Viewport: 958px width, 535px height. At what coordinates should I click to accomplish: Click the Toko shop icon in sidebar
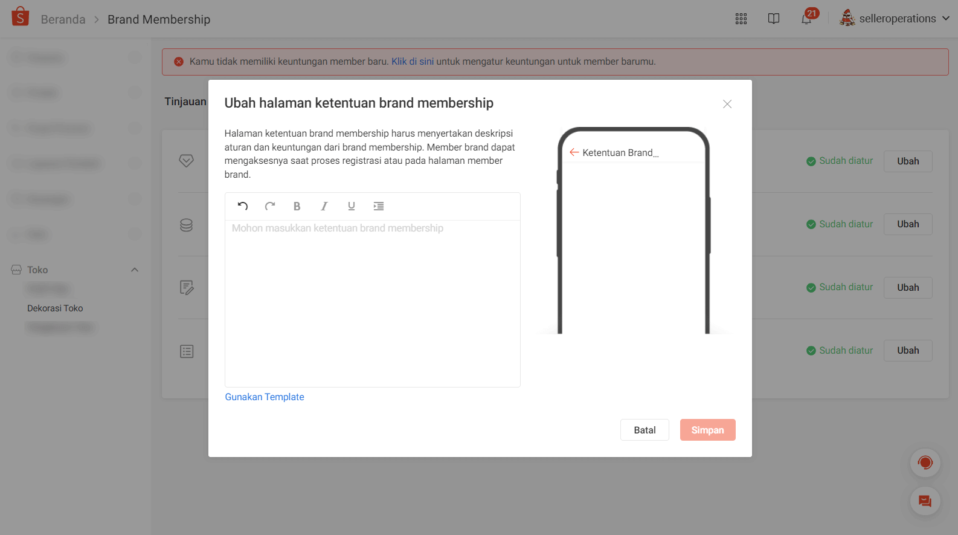pyautogui.click(x=16, y=270)
